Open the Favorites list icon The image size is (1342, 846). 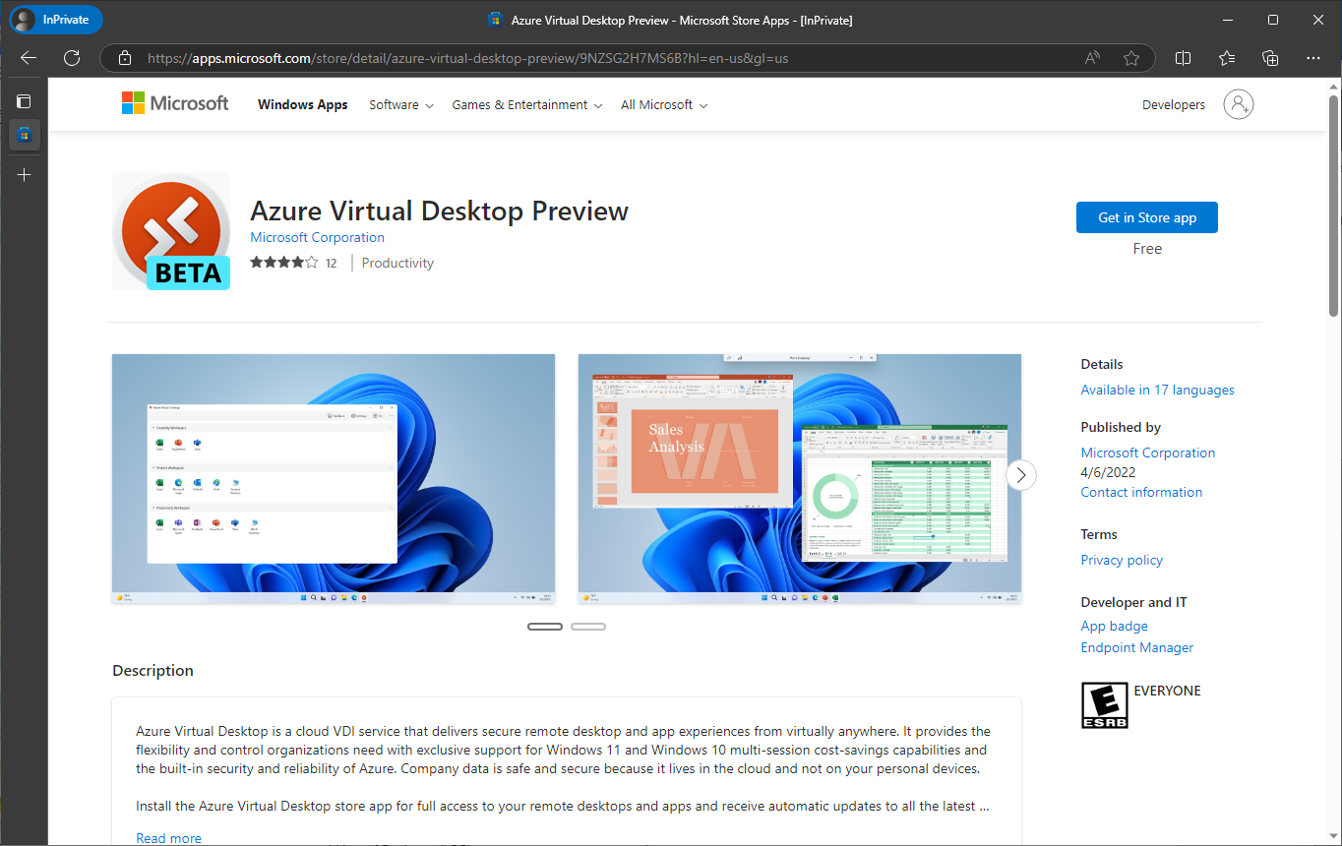(x=1227, y=58)
